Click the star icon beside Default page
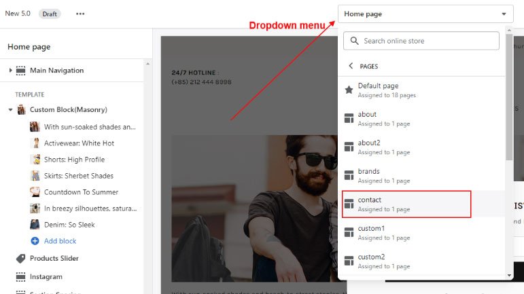The width and height of the screenshot is (524, 294). [349, 90]
